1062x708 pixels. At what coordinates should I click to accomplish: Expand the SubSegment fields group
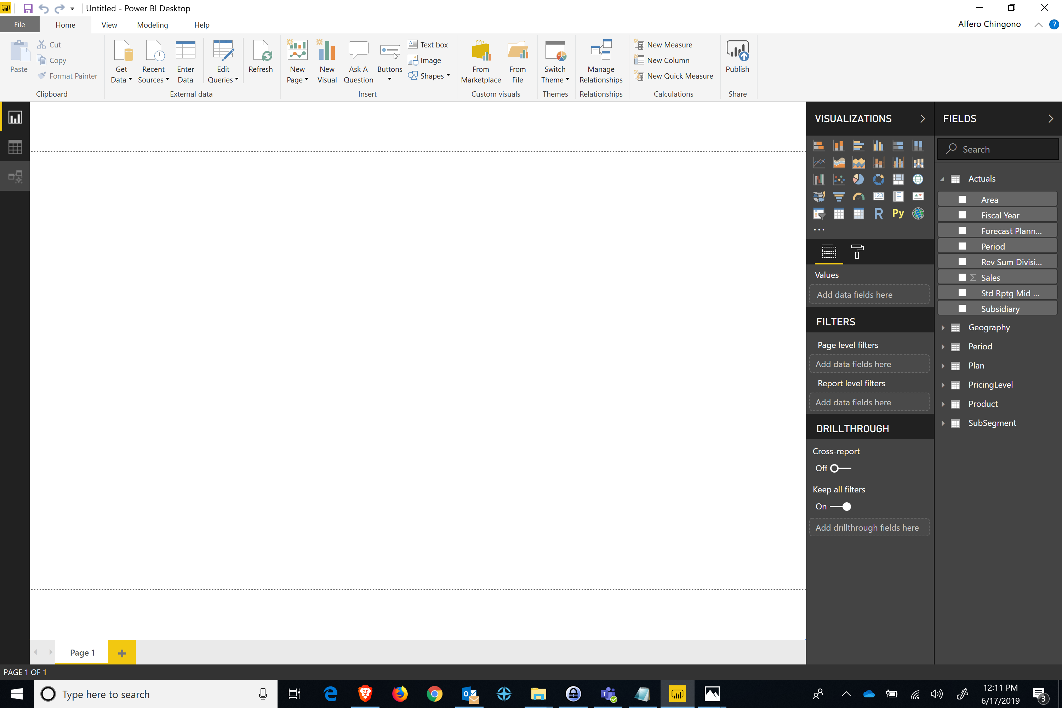click(943, 423)
